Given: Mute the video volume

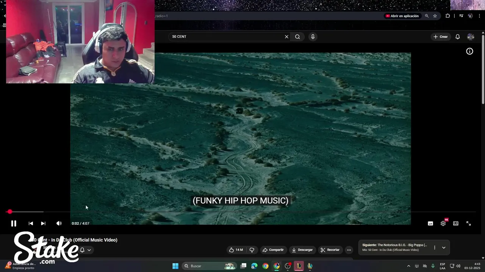Looking at the screenshot, I should 59,223.
